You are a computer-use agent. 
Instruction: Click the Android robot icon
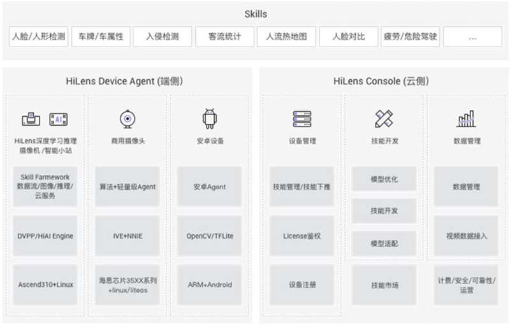209,119
